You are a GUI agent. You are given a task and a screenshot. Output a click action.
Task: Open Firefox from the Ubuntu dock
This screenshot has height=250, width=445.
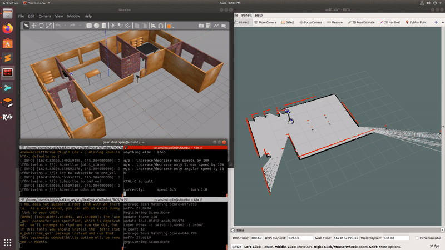(8, 28)
